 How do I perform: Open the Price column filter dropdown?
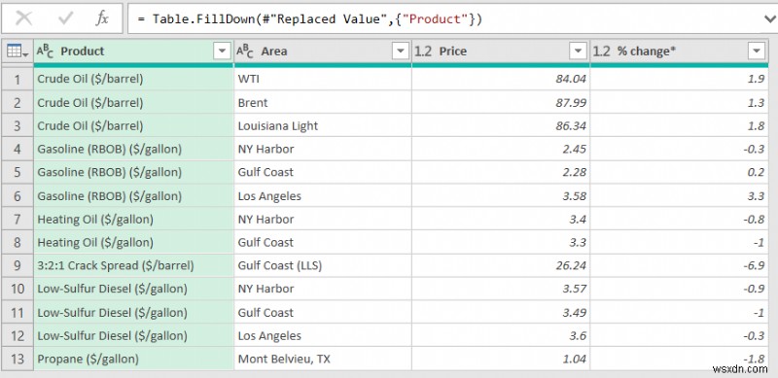click(x=578, y=51)
